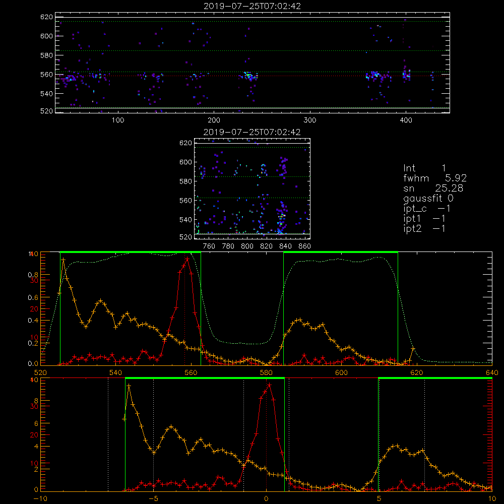Screen dimensions: 504x504
Task: Click the 'Int 1' parameter text
Action: click(x=424, y=168)
